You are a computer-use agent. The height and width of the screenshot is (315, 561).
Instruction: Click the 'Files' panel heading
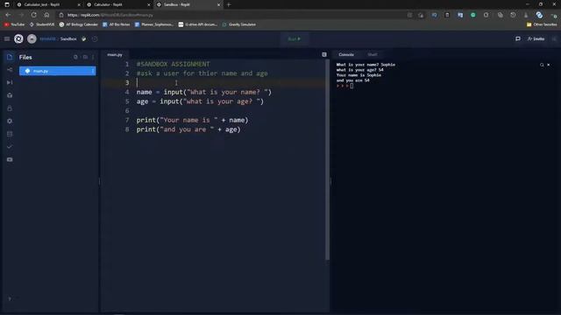(25, 57)
